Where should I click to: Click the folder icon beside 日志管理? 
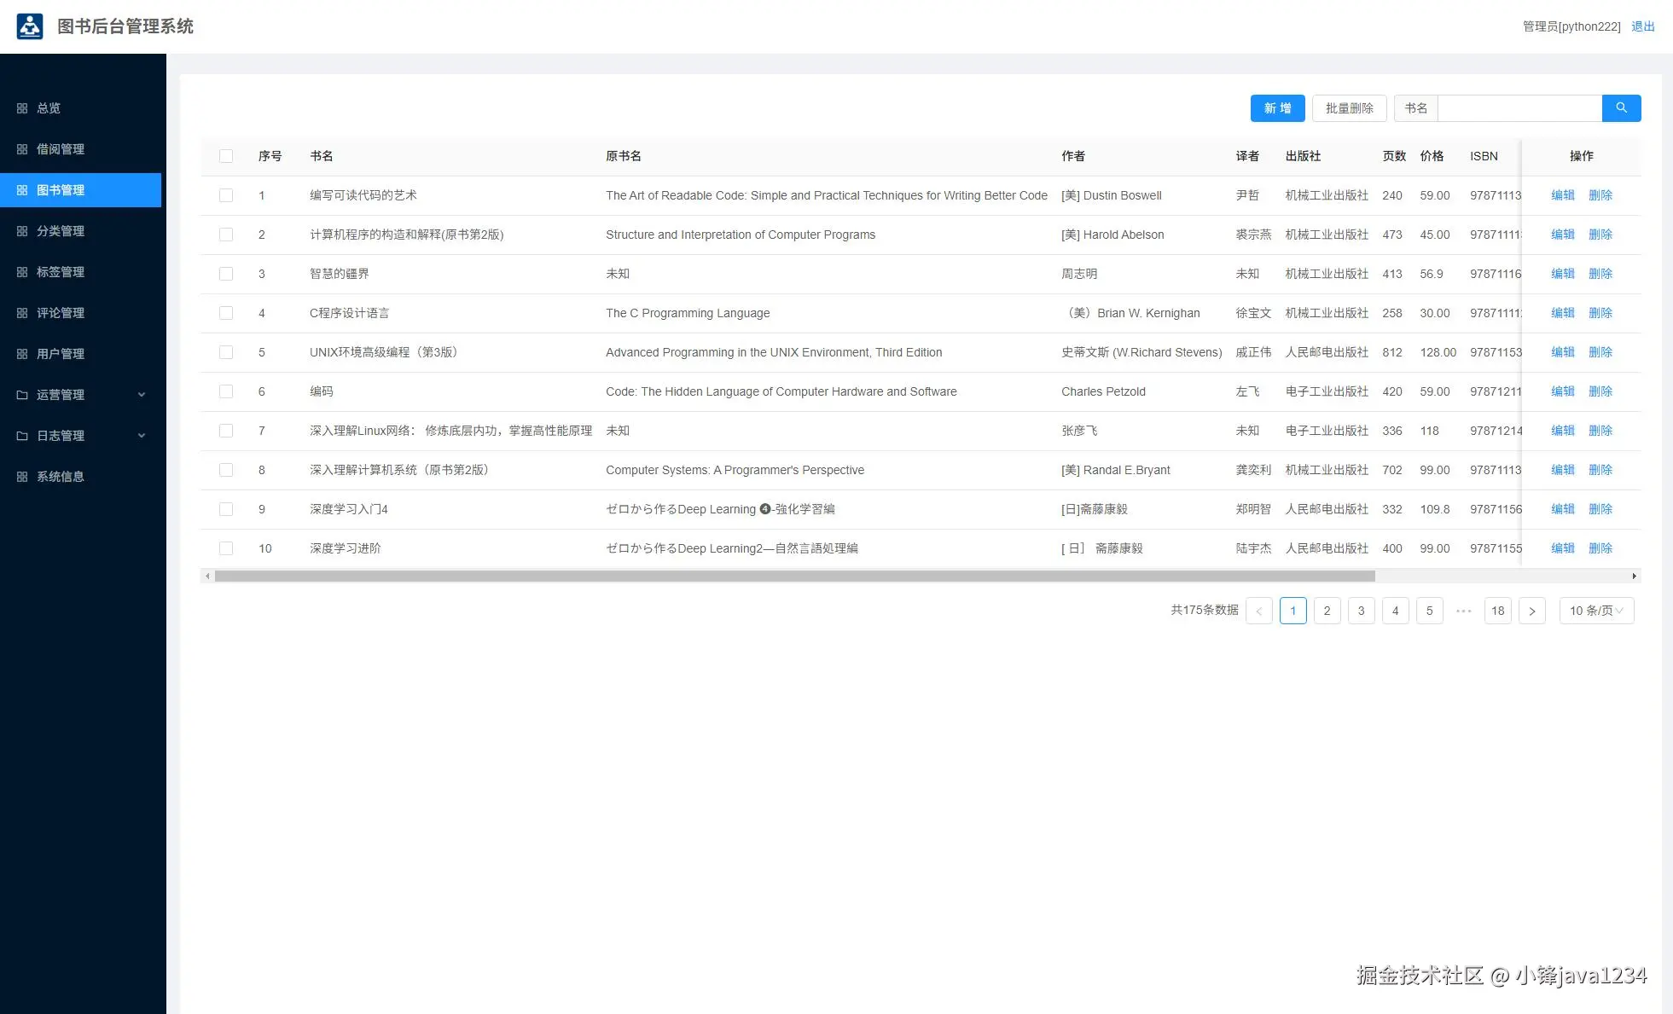pyautogui.click(x=22, y=436)
